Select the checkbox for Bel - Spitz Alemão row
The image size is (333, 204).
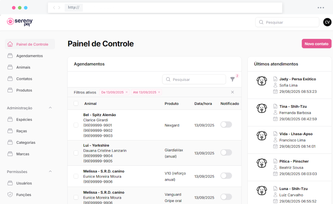tap(76, 125)
